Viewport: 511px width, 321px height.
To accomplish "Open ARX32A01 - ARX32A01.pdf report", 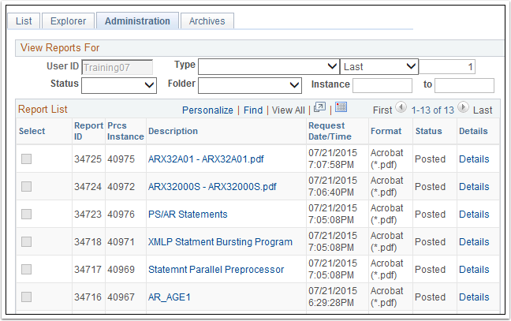I will [x=206, y=159].
